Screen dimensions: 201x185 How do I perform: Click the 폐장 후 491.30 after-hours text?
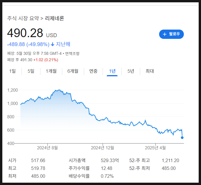coord(20,60)
